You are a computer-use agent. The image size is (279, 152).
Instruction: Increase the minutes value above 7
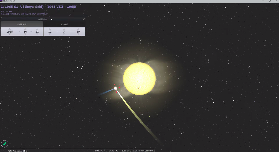[x=64, y=29]
